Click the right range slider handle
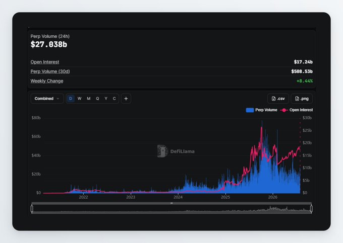This screenshot has width=343, height=243. point(311,209)
